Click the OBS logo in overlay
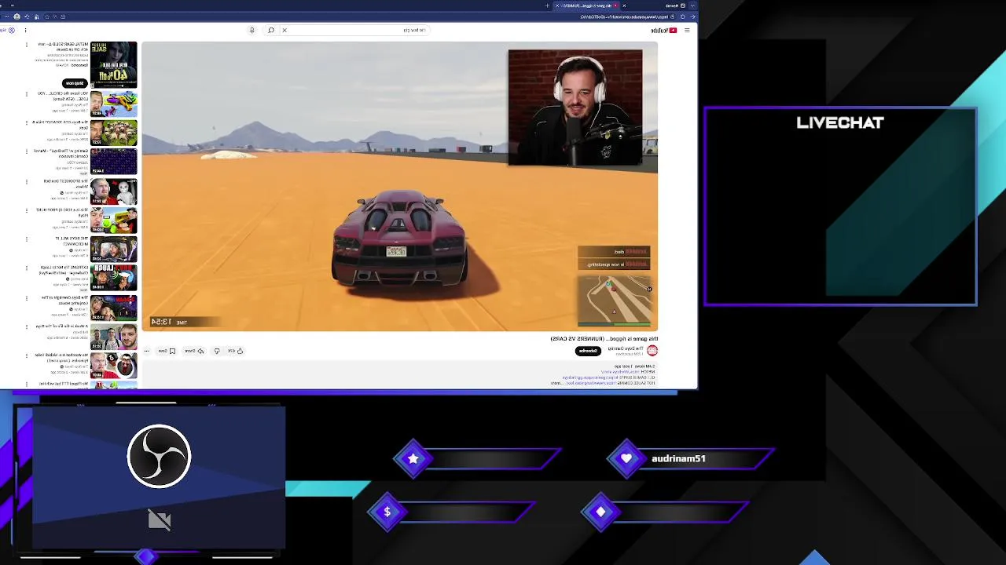The height and width of the screenshot is (565, 1006). click(x=159, y=456)
